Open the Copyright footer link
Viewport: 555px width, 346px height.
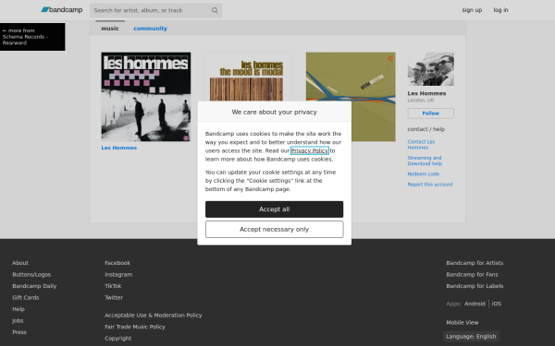point(117,339)
